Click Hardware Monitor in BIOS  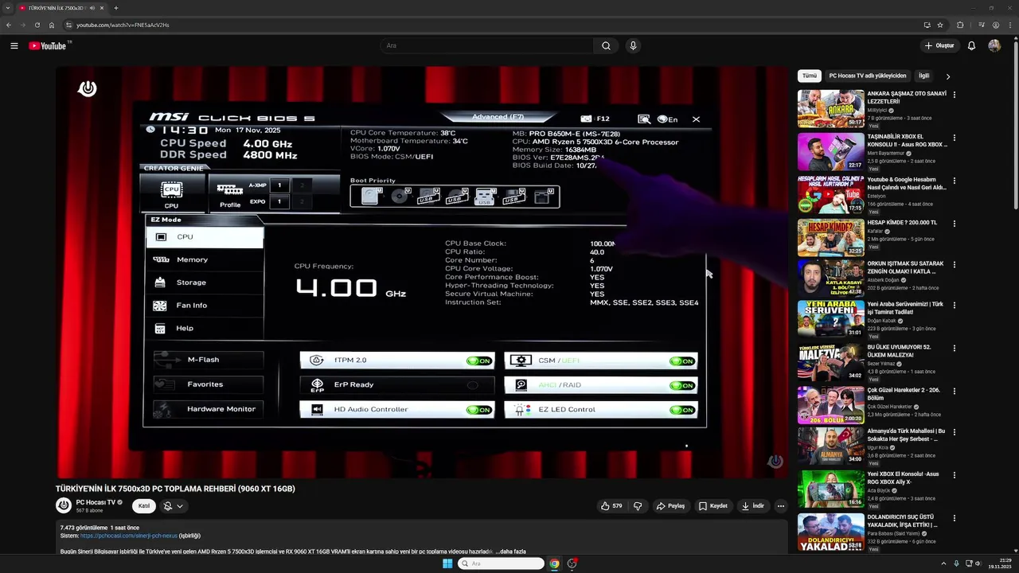pyautogui.click(x=209, y=409)
